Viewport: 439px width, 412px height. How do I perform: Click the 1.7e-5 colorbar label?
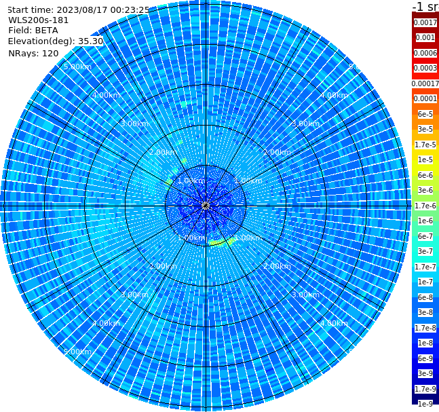click(x=425, y=145)
